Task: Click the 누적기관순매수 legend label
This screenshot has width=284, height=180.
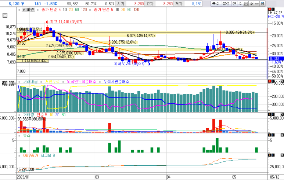Action: pos(116,82)
